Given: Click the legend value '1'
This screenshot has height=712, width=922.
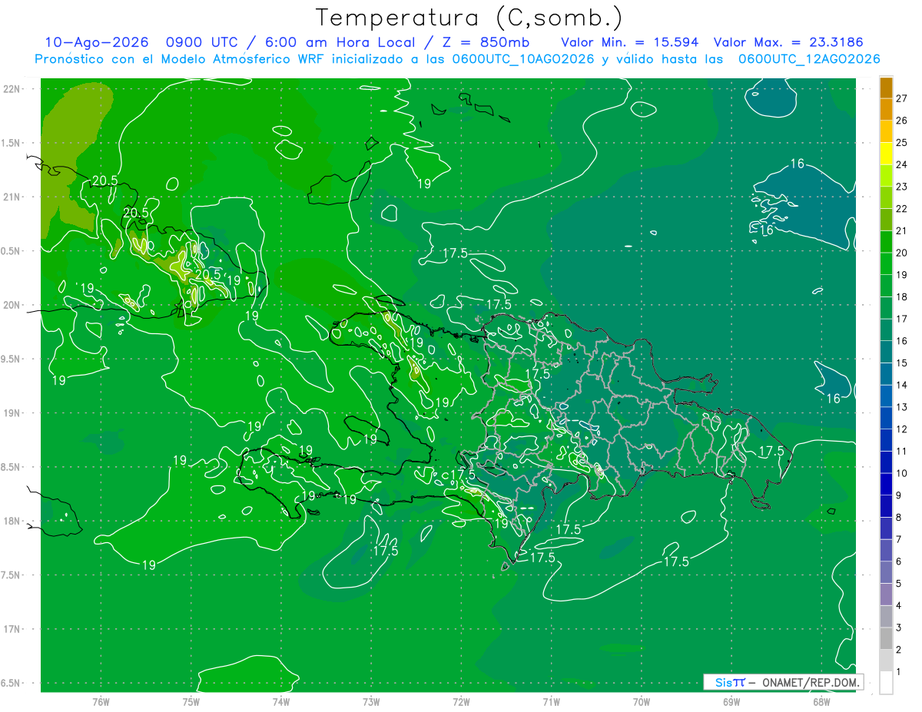Looking at the screenshot, I should (899, 672).
